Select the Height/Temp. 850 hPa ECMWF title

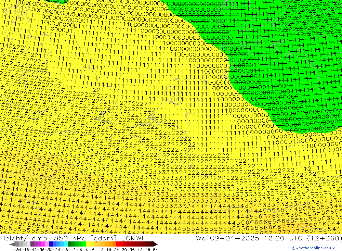click(73, 238)
